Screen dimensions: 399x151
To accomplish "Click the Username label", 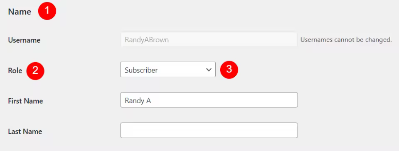I will [24, 40].
